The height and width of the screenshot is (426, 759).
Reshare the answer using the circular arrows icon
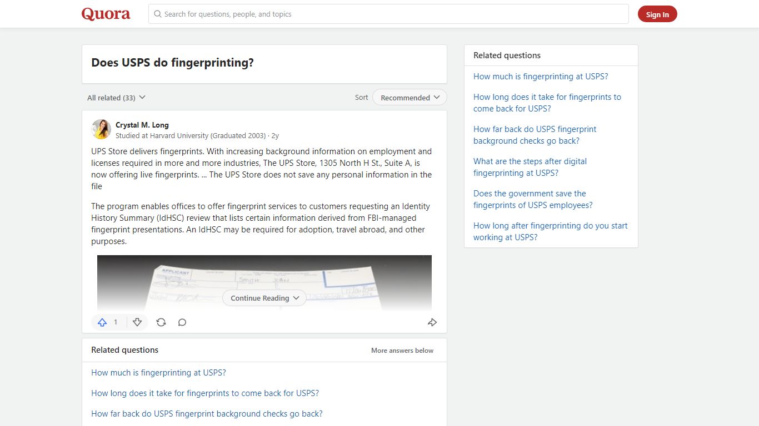(x=161, y=322)
